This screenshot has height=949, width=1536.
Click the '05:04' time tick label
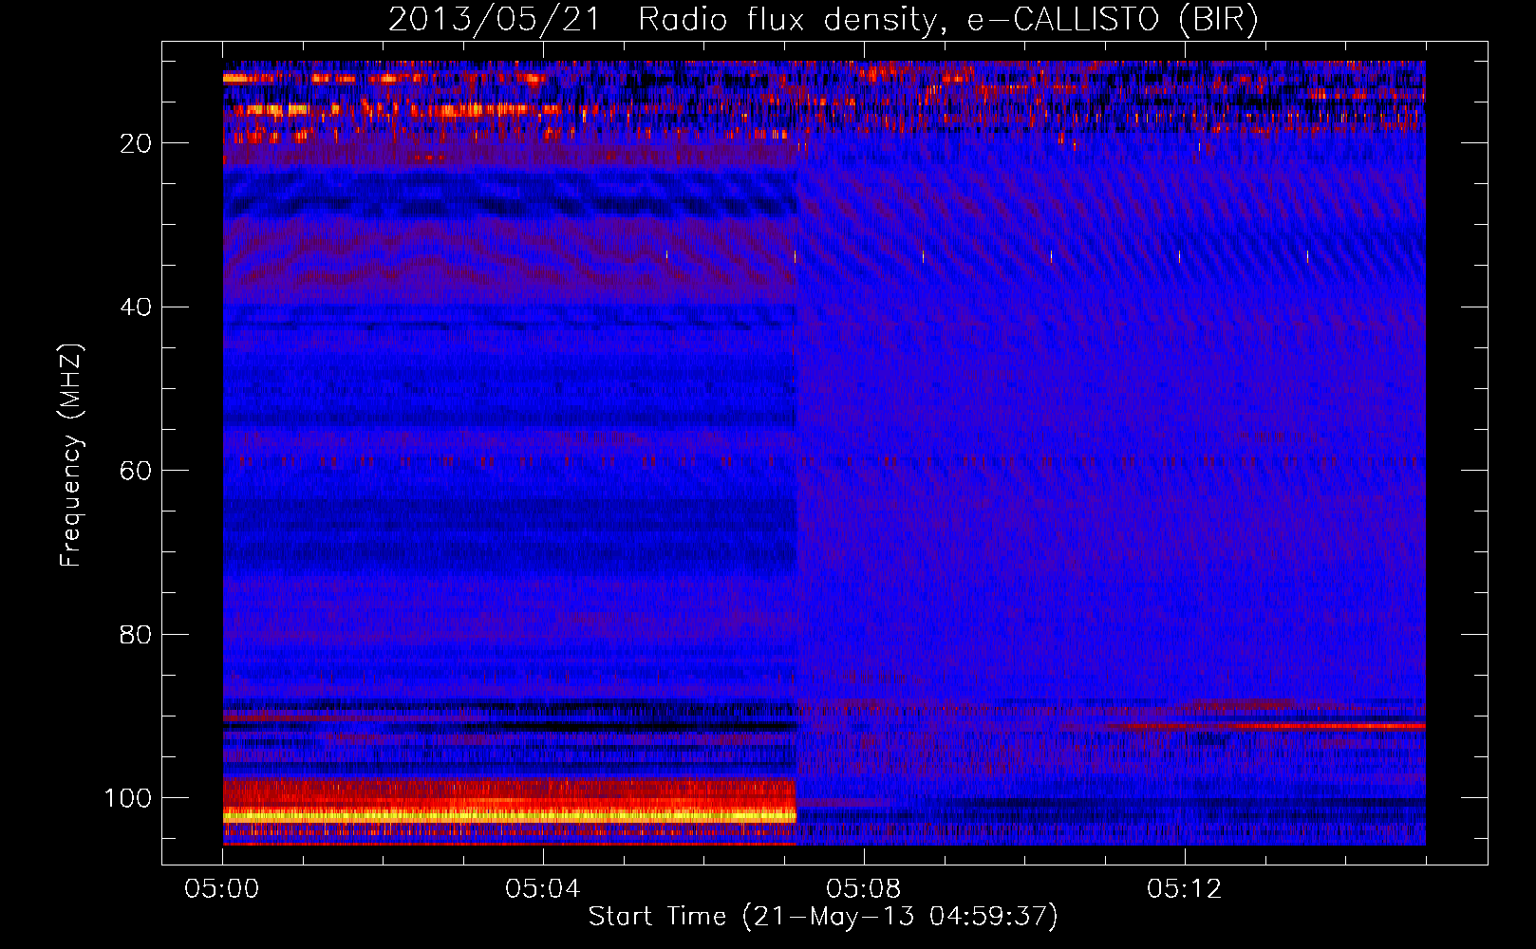[x=542, y=889]
